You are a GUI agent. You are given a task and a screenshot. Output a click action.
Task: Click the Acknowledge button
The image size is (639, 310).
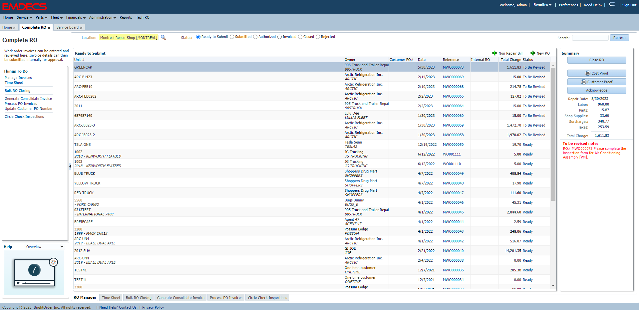coord(597,90)
